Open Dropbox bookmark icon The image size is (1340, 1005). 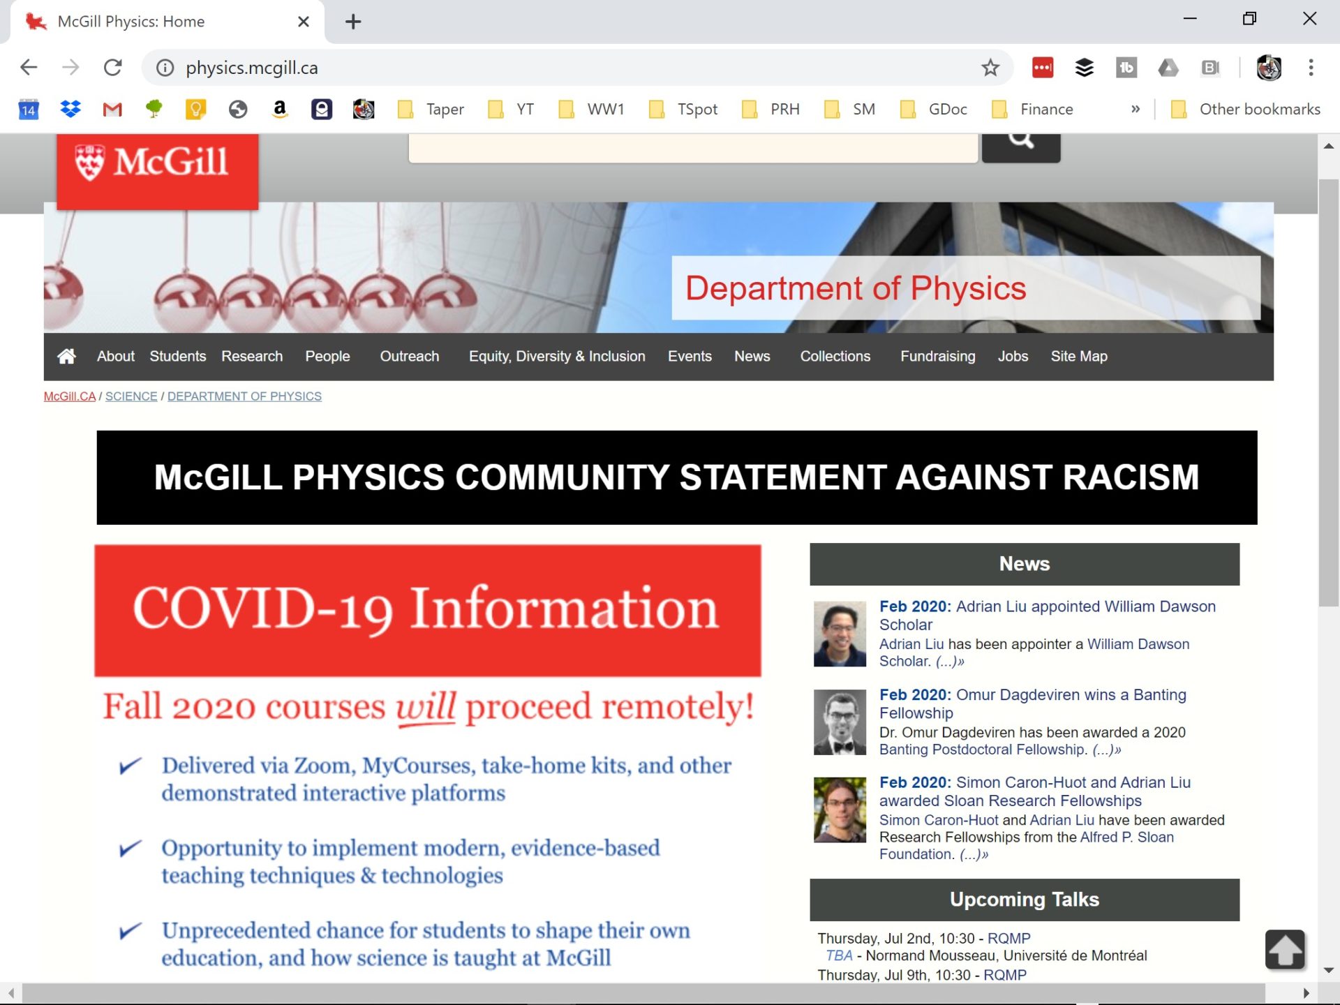click(70, 109)
